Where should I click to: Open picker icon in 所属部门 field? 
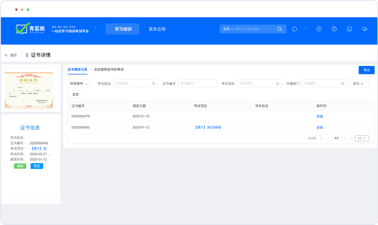point(342,83)
